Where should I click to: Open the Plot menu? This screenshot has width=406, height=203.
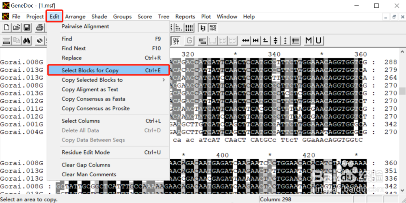click(x=206, y=17)
